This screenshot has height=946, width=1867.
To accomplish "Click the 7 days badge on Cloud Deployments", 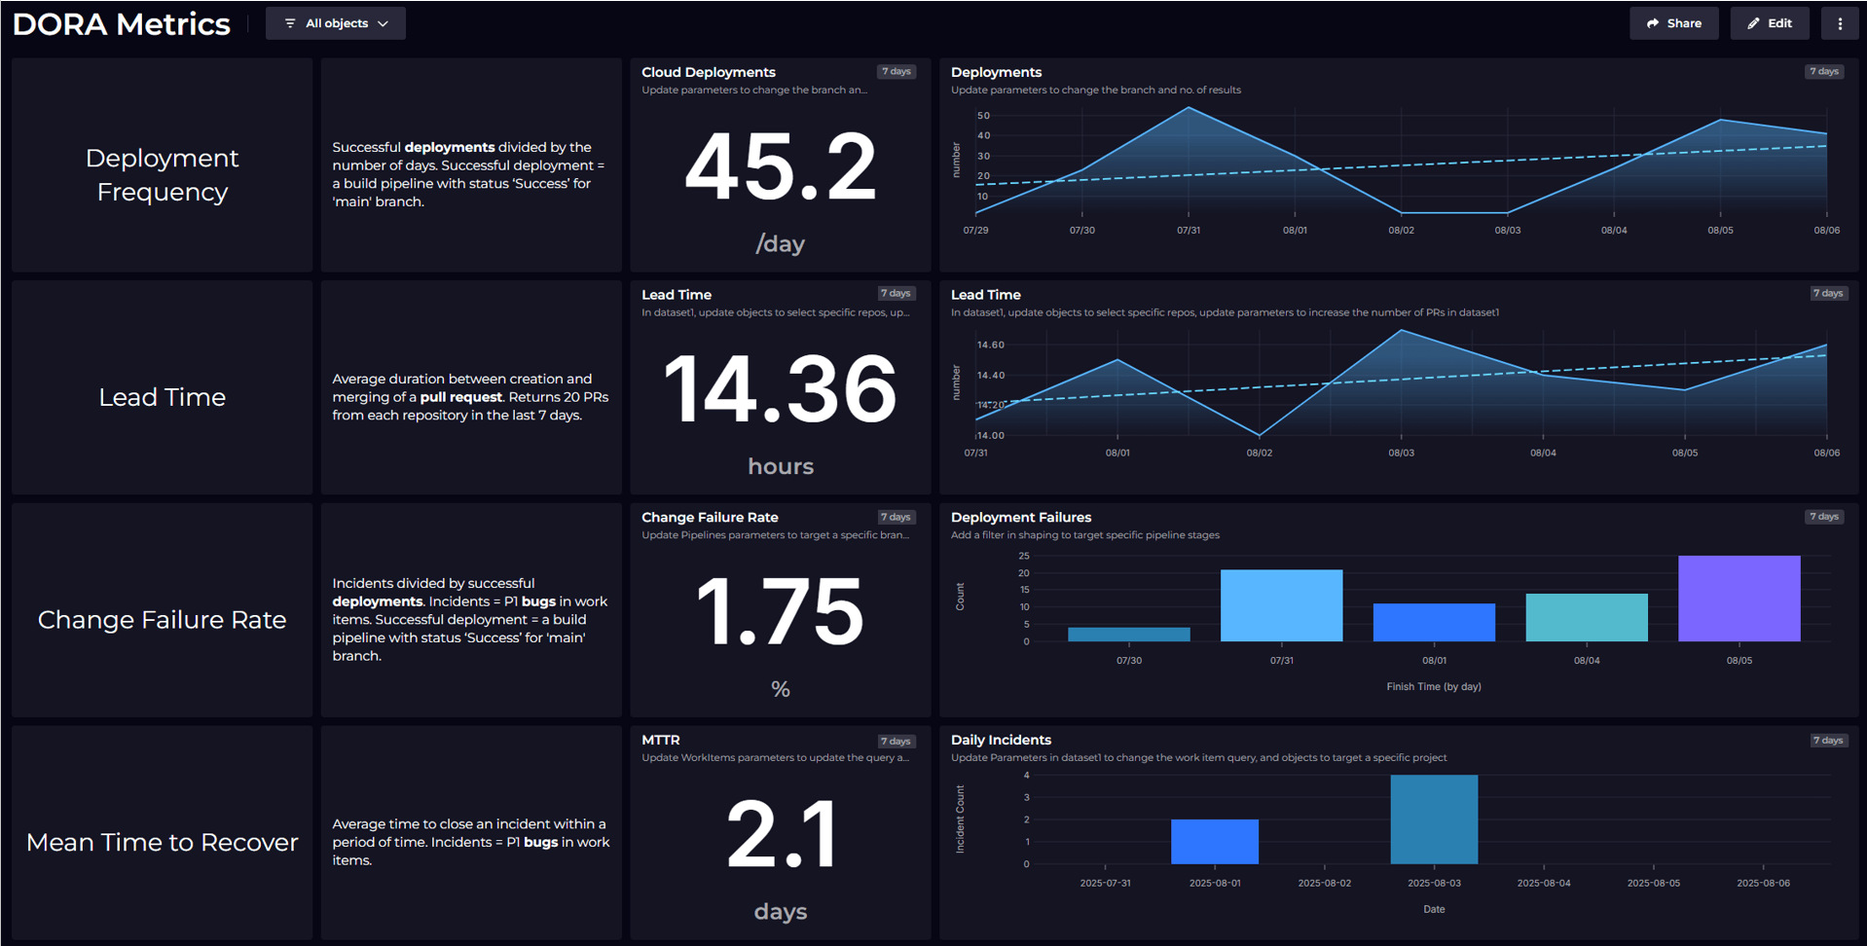I will tap(896, 71).
